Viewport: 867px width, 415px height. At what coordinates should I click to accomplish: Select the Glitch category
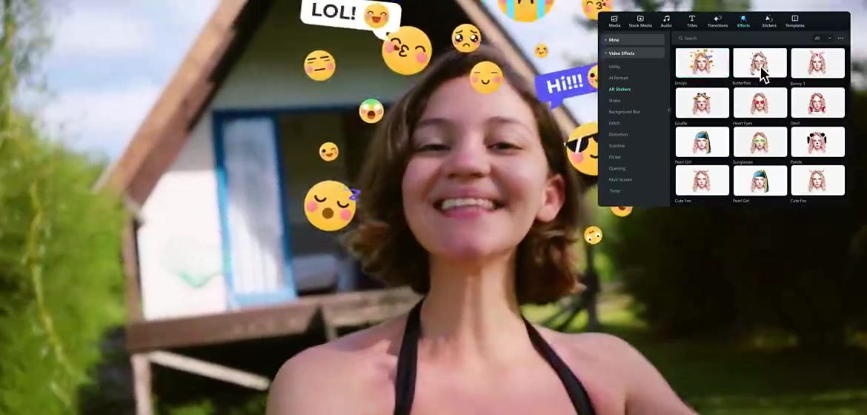coord(614,123)
